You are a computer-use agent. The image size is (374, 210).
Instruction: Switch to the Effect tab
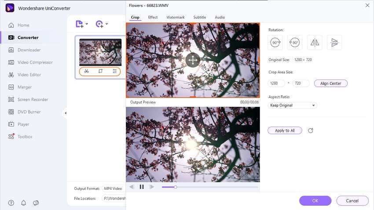point(153,18)
